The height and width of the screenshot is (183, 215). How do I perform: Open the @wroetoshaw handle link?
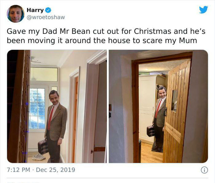click(46, 17)
